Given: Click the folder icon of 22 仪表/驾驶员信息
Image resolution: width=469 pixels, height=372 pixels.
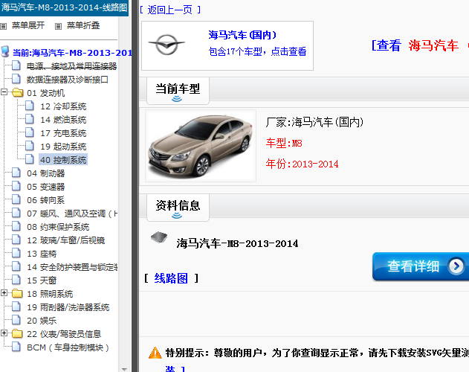Looking at the screenshot, I should (x=17, y=333).
